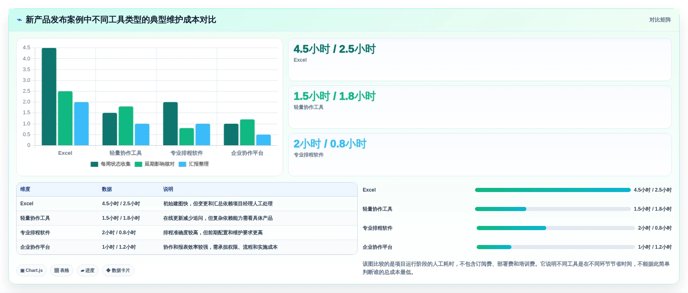Screen dimensions: 688x293
Task: Click the description 排程准确度较高，但前期配置和维护要求更高
Action: point(213,233)
